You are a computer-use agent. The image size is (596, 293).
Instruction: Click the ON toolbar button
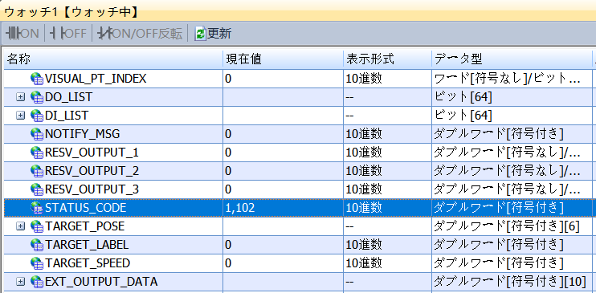(x=22, y=34)
